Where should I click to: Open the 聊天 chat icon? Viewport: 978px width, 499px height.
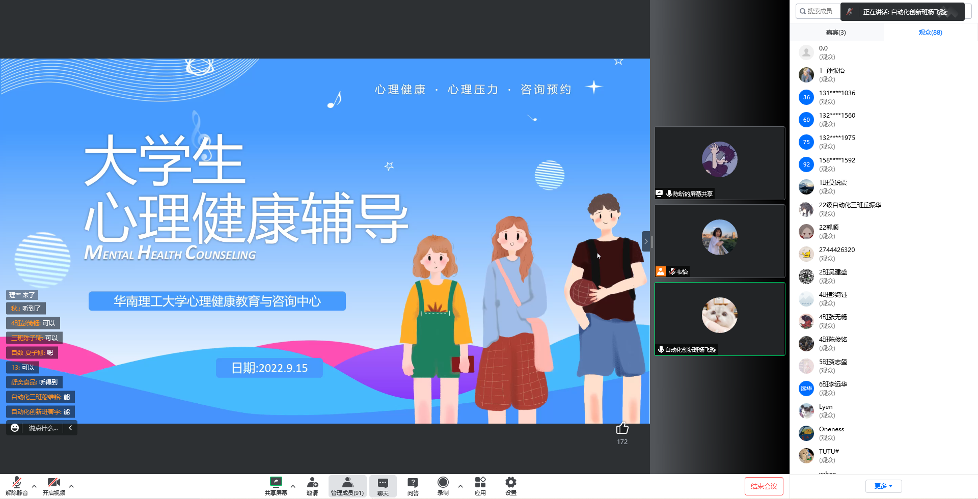[383, 486]
